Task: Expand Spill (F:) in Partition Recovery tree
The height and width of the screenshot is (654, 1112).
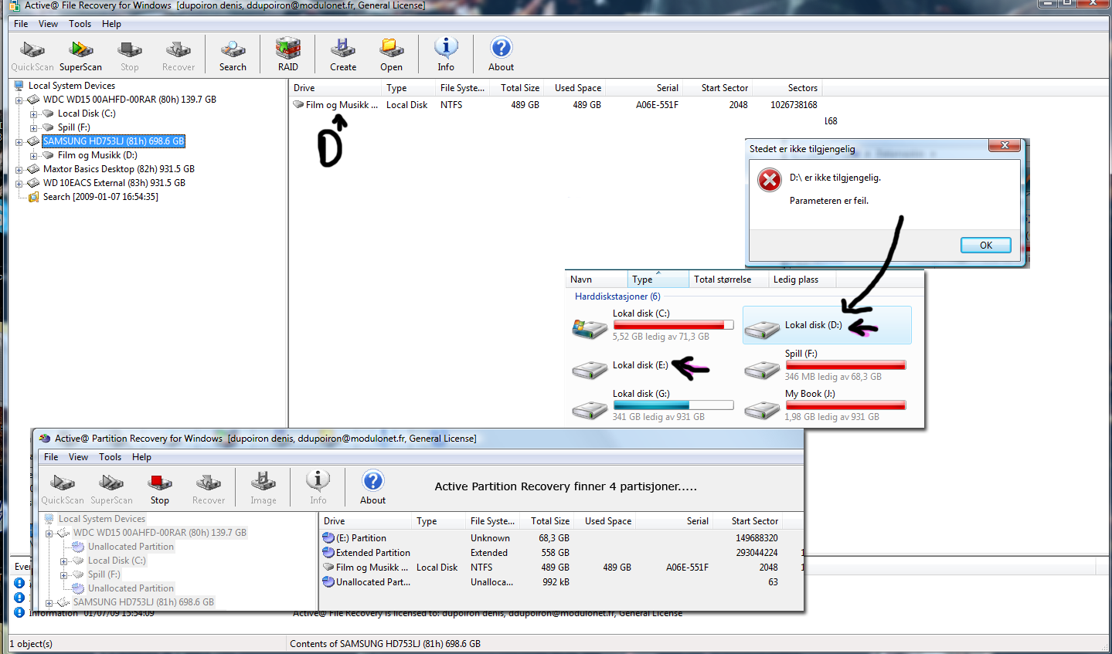Action: pos(63,574)
